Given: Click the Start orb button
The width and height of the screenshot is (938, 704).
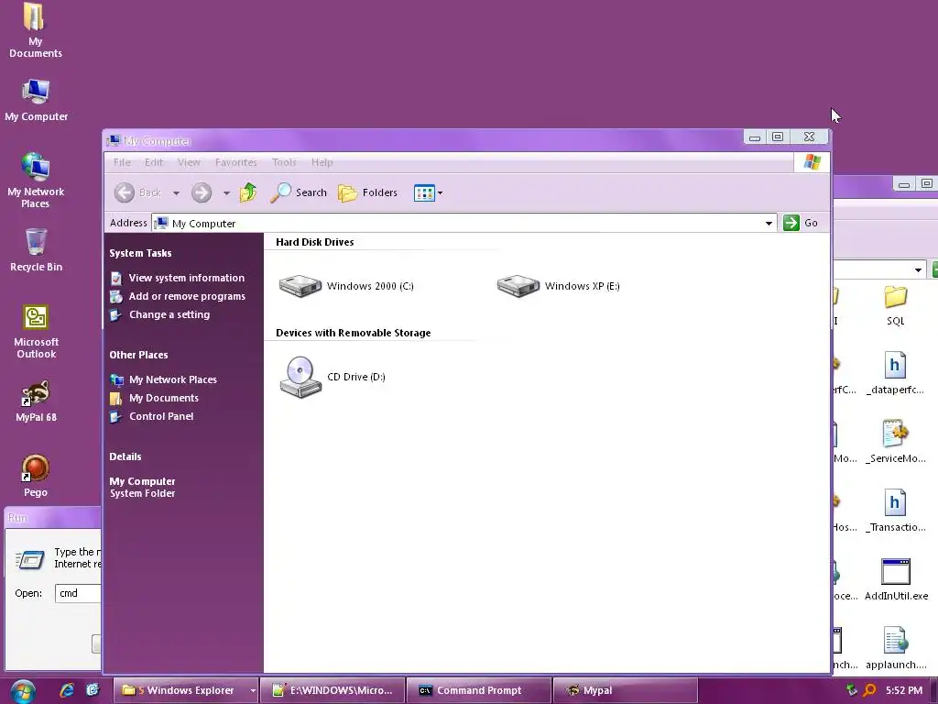Looking at the screenshot, I should tap(23, 691).
